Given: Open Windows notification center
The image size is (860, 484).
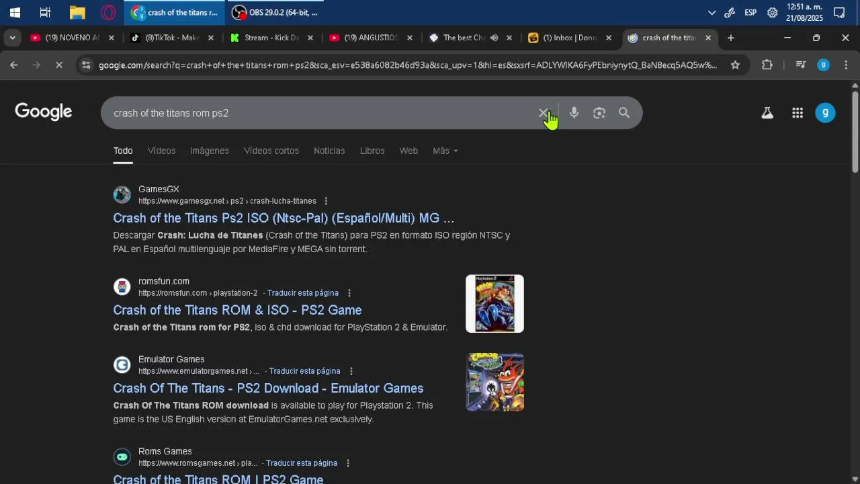Looking at the screenshot, I should click(x=839, y=12).
